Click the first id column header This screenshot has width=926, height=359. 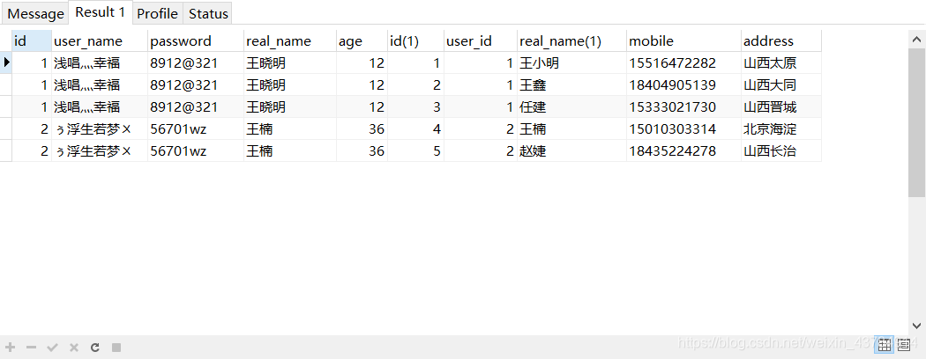click(x=32, y=40)
